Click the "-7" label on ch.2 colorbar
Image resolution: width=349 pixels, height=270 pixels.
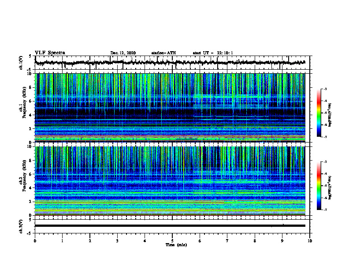tap(325, 210)
